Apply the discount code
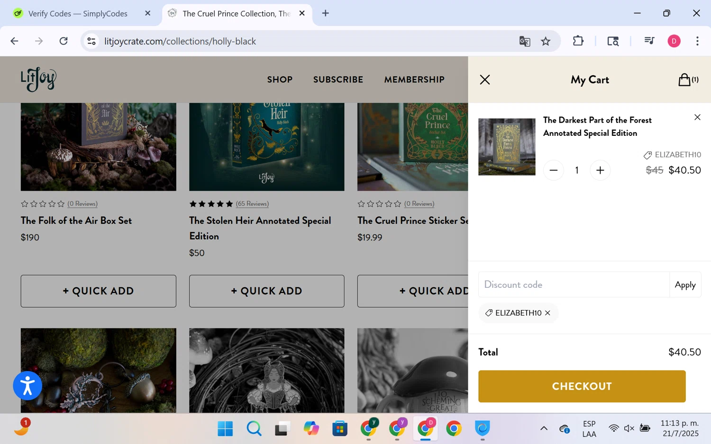Viewport: 711px width, 444px height. (685, 284)
